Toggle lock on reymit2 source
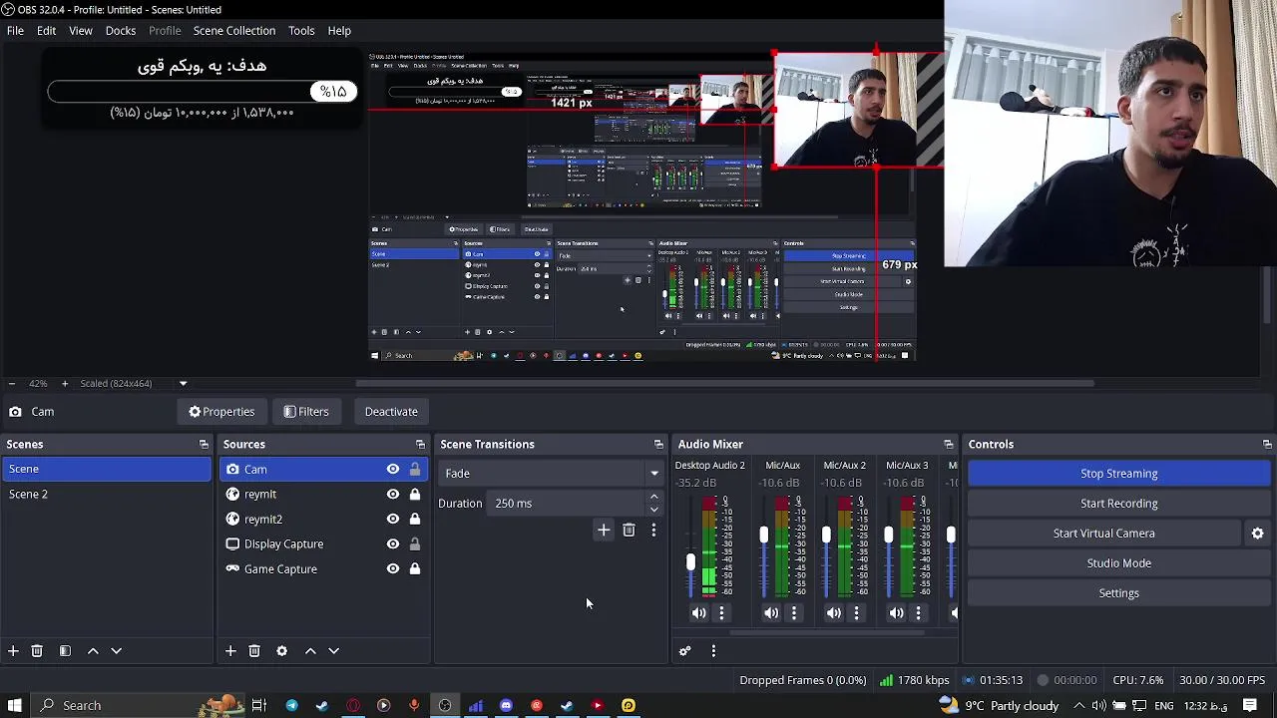 [414, 519]
